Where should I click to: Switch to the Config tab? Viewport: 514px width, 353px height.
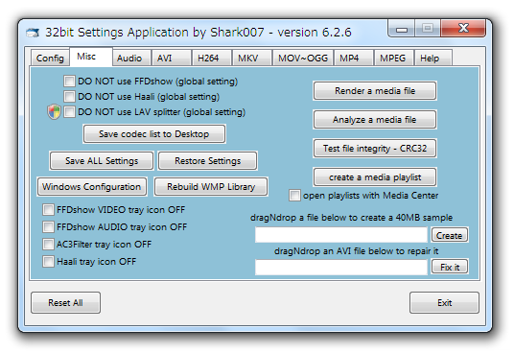click(x=50, y=58)
